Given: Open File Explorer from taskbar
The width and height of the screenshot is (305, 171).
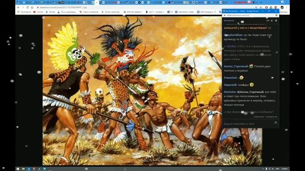Looking at the screenshot, I should (23, 169).
